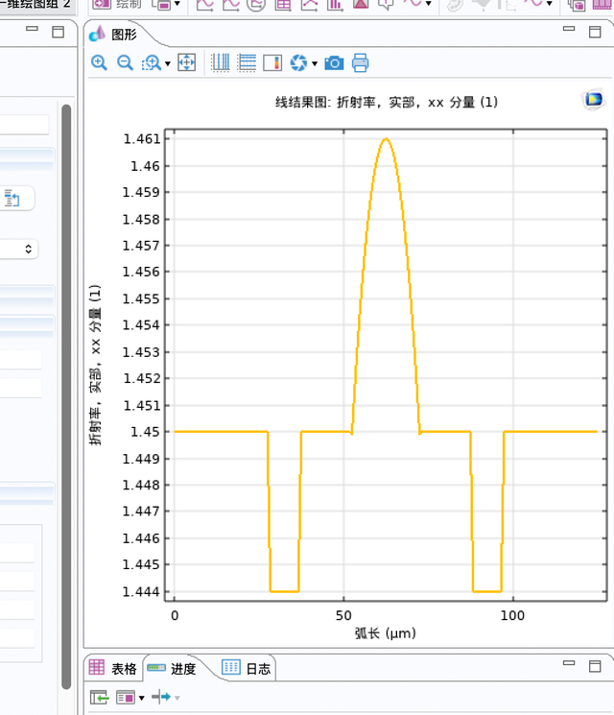
Task: Switch to the 日志 log tab
Action: tap(247, 669)
